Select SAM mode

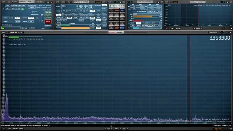click(70, 11)
